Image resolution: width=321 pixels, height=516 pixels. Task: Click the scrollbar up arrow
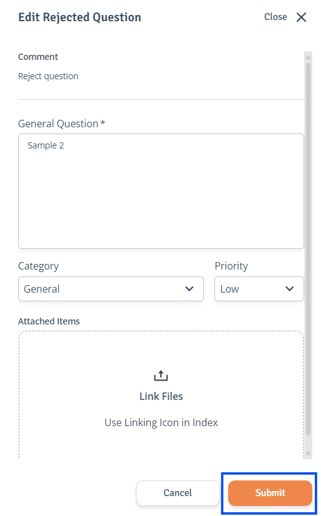[x=308, y=57]
